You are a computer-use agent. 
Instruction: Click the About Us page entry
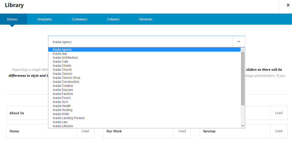tap(17, 113)
